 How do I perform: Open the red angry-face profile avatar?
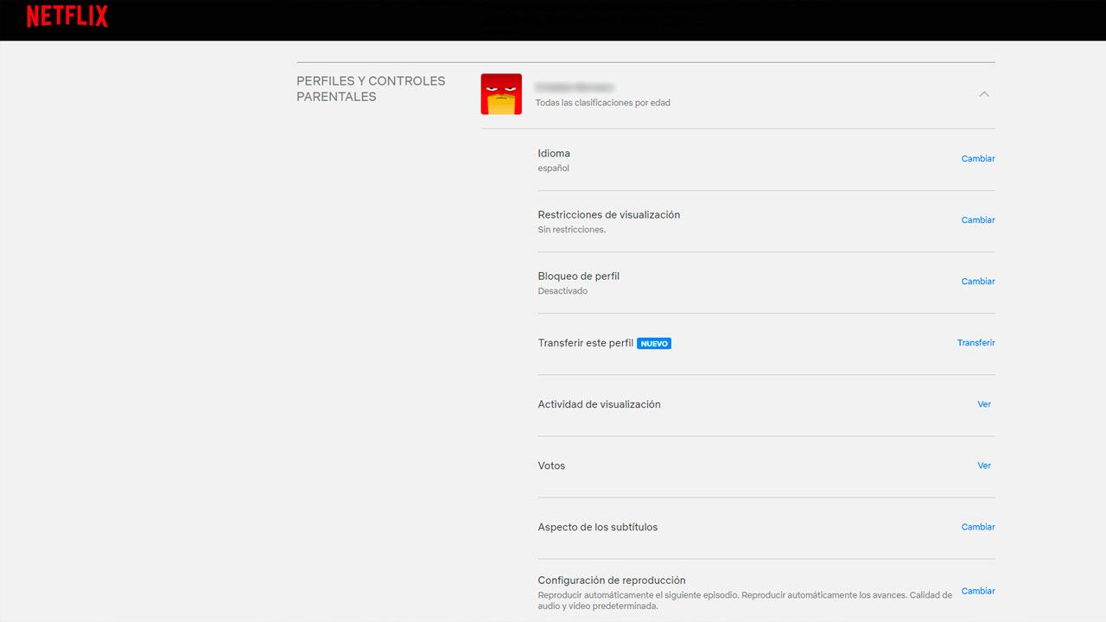pos(501,93)
